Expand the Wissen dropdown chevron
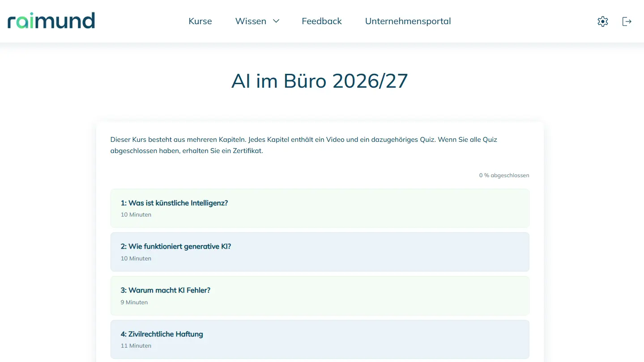This screenshot has width=644, height=362. tap(276, 21)
